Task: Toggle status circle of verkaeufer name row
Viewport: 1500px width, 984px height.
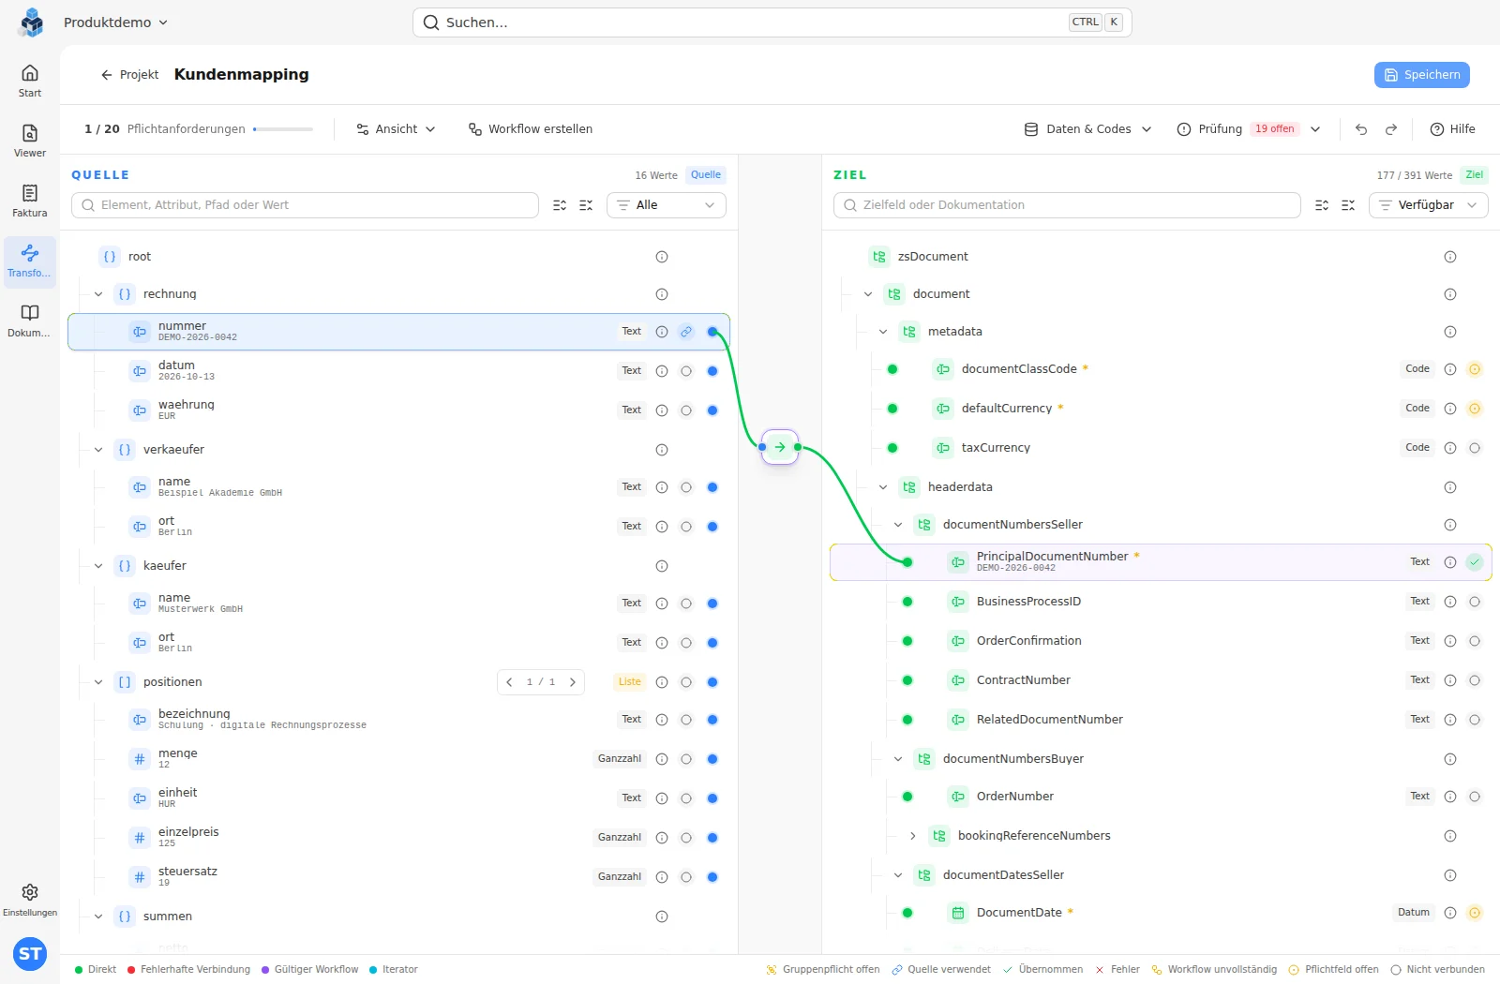Action: pyautogui.click(x=686, y=487)
